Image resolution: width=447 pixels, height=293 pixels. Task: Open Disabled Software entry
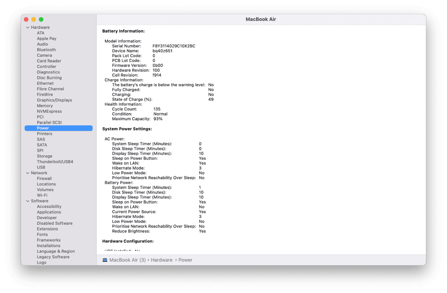tap(55, 223)
